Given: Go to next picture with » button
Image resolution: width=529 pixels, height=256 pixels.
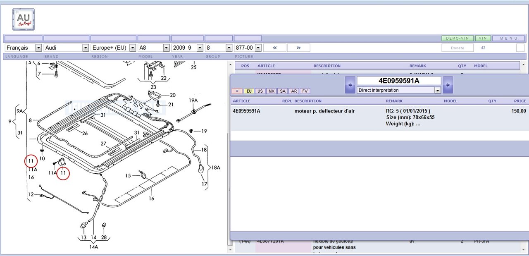Looking at the screenshot, I should pyautogui.click(x=298, y=48).
